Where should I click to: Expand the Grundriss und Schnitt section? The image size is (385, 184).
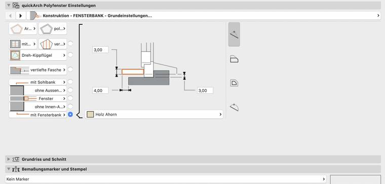(9, 159)
